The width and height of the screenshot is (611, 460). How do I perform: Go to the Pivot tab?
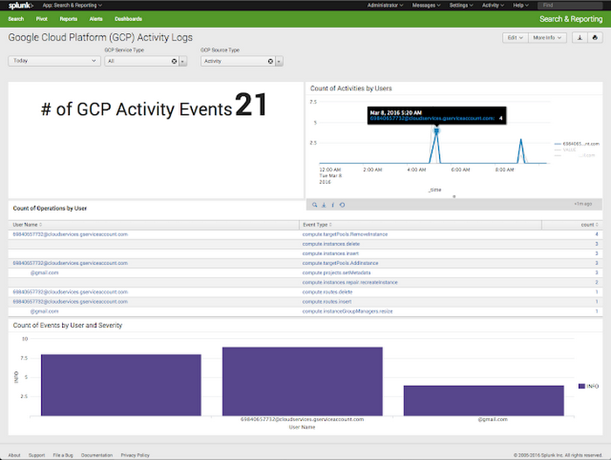pos(42,19)
